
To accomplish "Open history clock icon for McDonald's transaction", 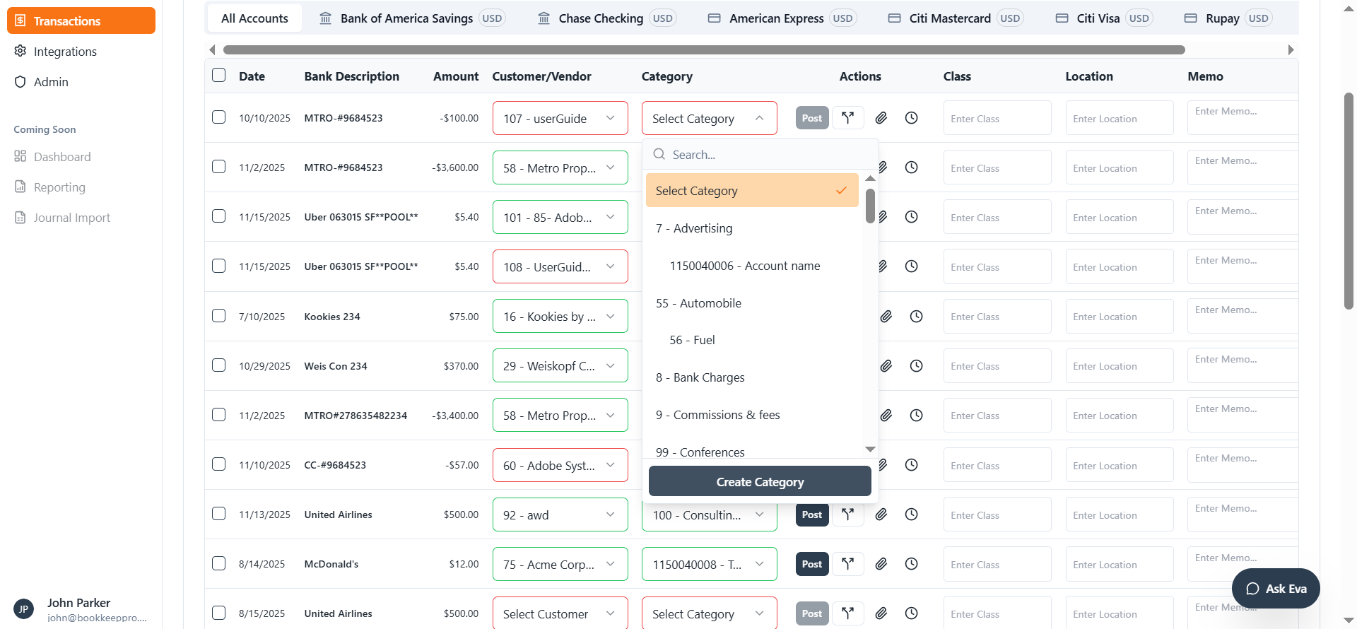I will click(911, 564).
